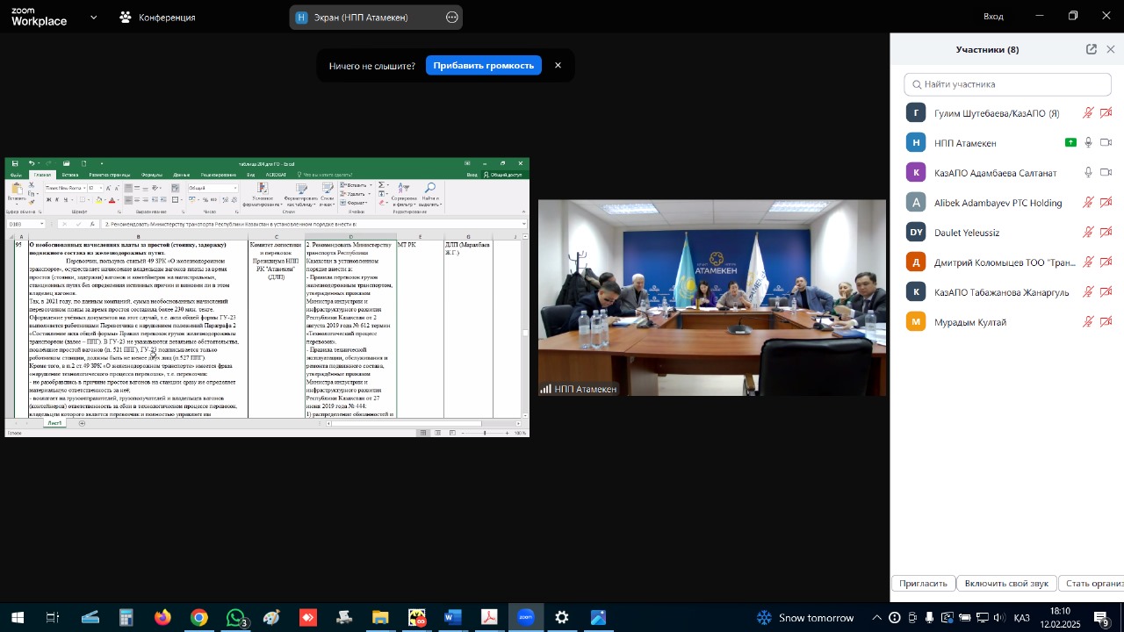Click camera-off icon of Гулим Шутебаева

tap(1106, 113)
